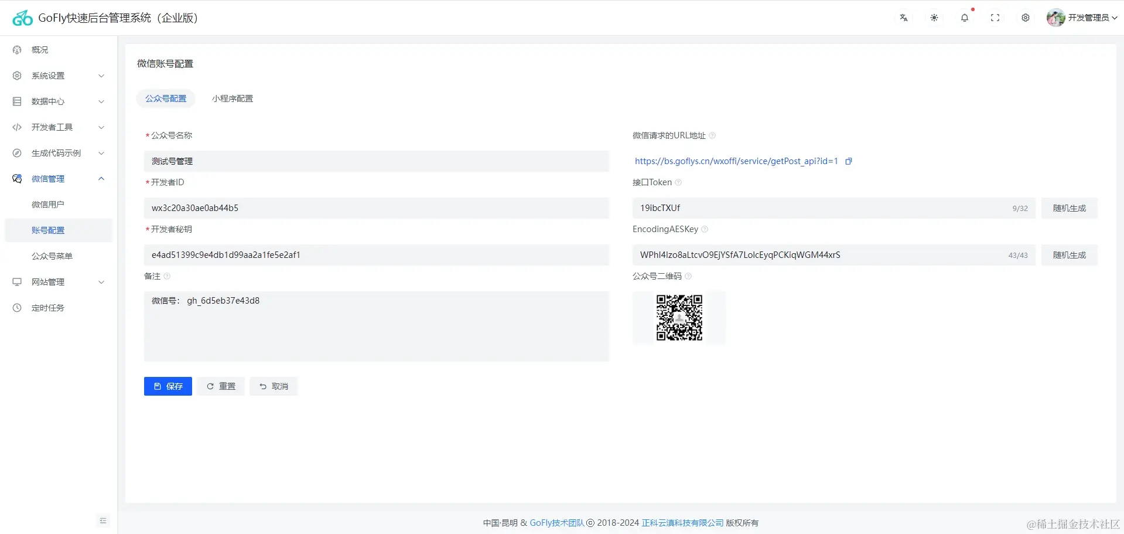This screenshot has height=534, width=1124.
Task: Expand the 系统设置 menu chevron
Action: tap(101, 76)
